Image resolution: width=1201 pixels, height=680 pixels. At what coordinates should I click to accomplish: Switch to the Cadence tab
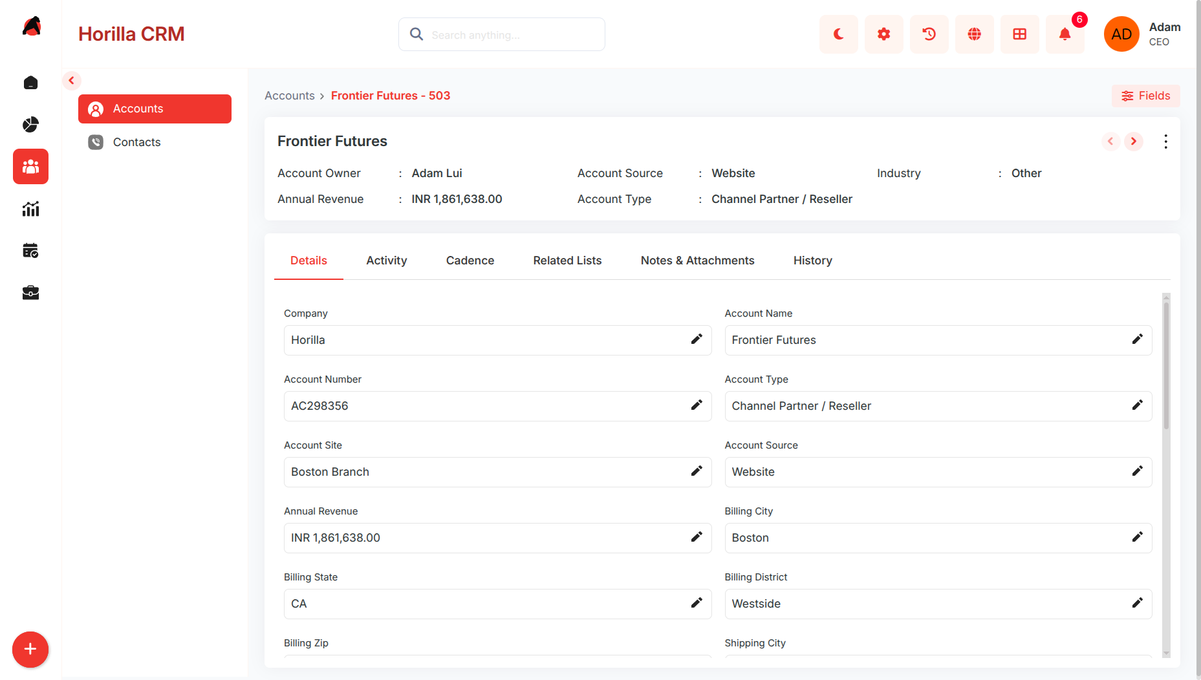click(x=470, y=260)
